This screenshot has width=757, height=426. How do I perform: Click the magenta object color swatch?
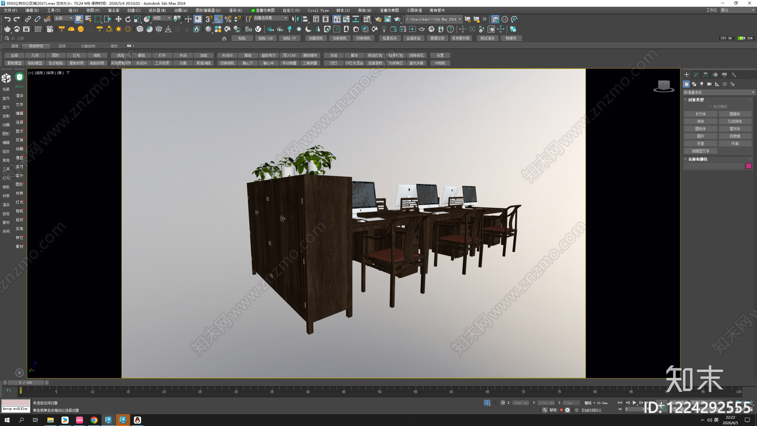(x=748, y=166)
